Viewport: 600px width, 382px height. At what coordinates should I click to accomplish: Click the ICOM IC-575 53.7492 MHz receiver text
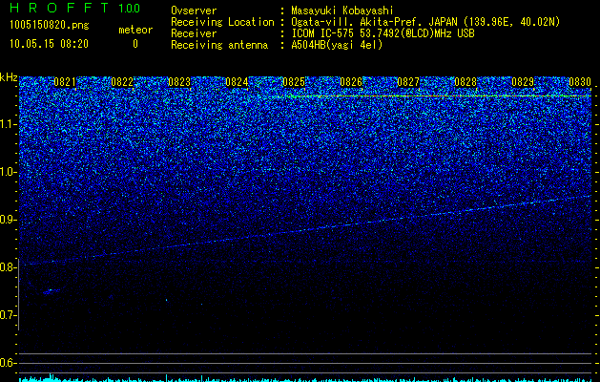tap(383, 33)
